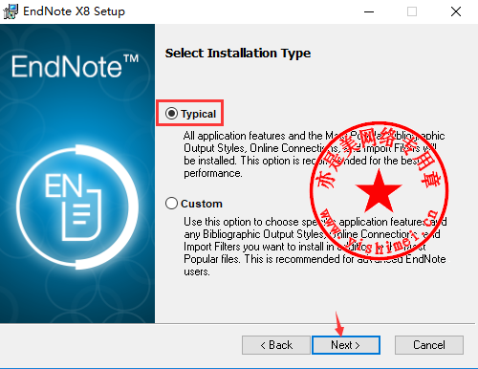This screenshot has height=369, width=478.
Task: Click the installer icon in title bar
Action: tap(11, 11)
